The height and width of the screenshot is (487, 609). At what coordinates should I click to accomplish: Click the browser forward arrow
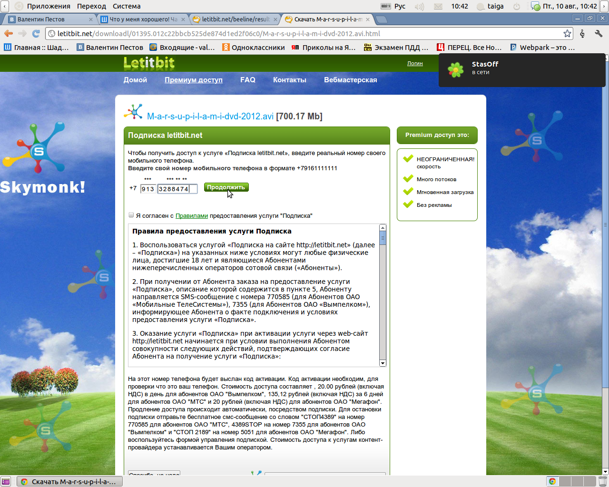click(x=22, y=34)
